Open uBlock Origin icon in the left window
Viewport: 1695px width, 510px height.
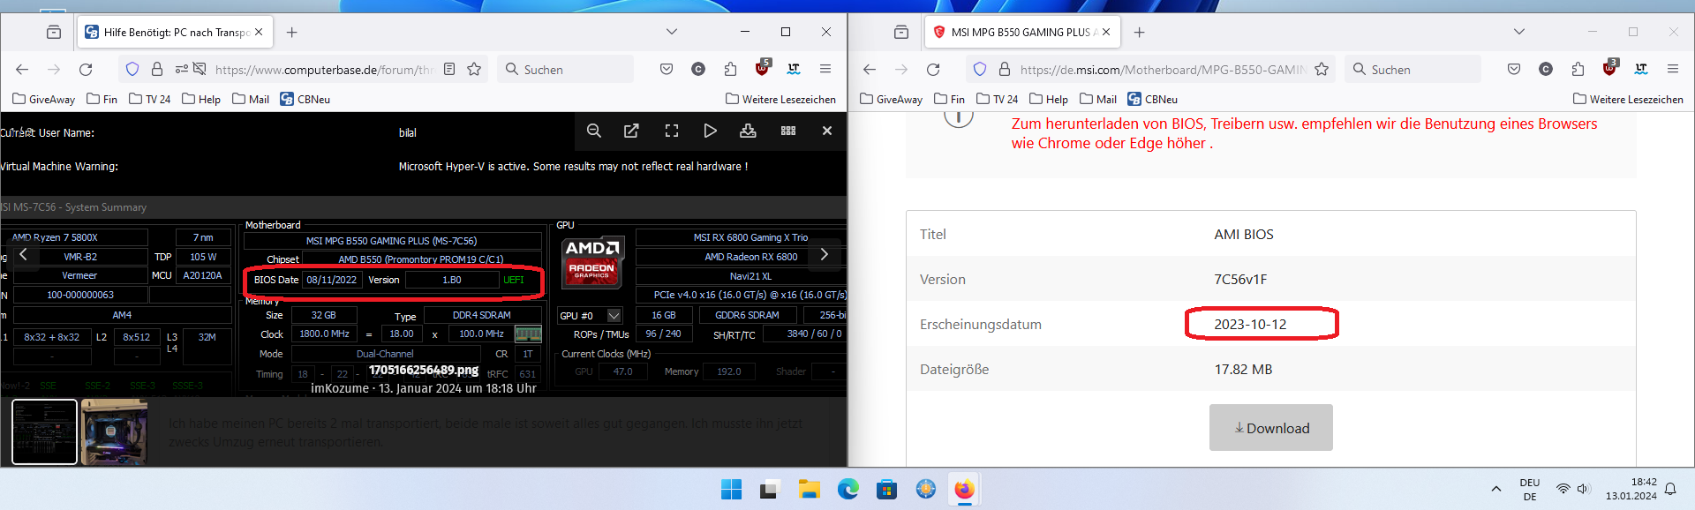coord(763,68)
